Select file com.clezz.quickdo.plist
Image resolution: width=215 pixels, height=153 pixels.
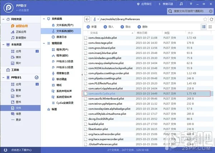(148, 38)
